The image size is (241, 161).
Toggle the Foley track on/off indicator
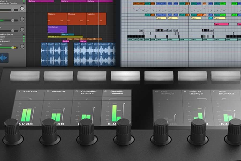click(24, 39)
